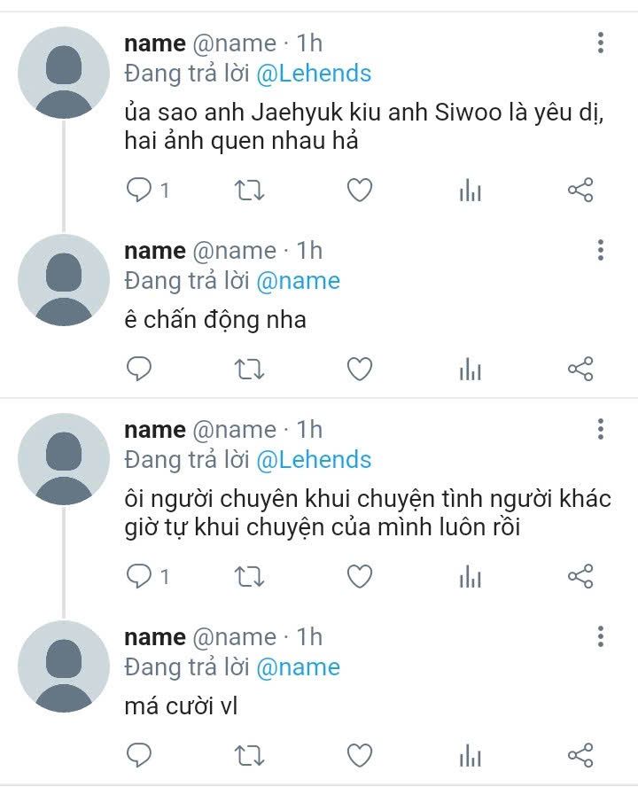View analytics for the Jaehyuk Siwoo tweet

tap(470, 190)
